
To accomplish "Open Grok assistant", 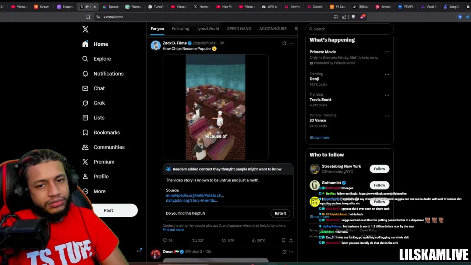I will point(93,103).
